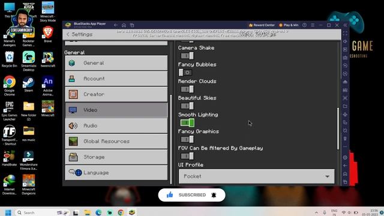
Task: Open the Windows Start menu
Action: (x=8, y=212)
